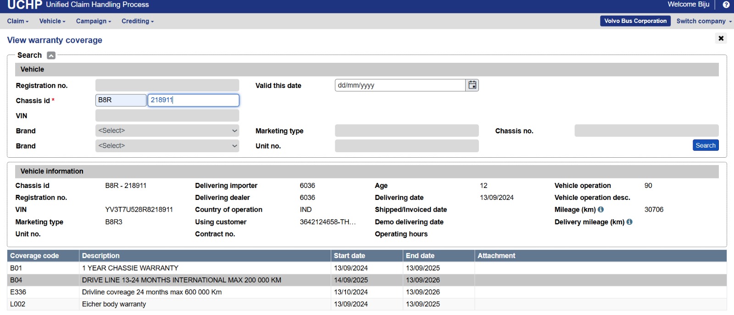Click the Chassis id number field 218911
Image resolution: width=734 pixels, height=315 pixels.
pyautogui.click(x=194, y=100)
